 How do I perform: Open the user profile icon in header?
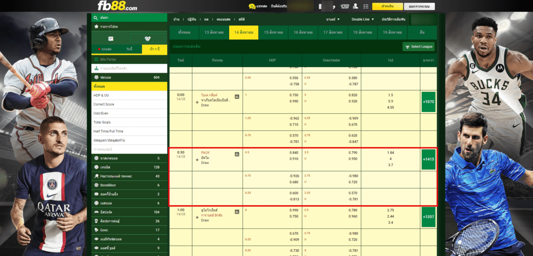356,6
